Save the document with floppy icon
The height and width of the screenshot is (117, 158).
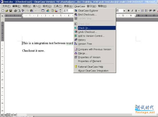pos(11,11)
